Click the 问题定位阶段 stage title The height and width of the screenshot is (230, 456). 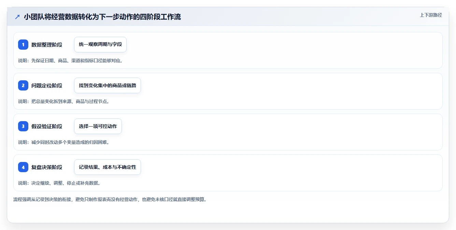(47, 85)
